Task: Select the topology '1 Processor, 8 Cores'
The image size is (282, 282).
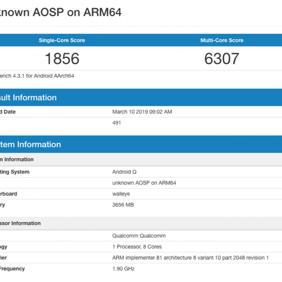Action: click(x=137, y=247)
